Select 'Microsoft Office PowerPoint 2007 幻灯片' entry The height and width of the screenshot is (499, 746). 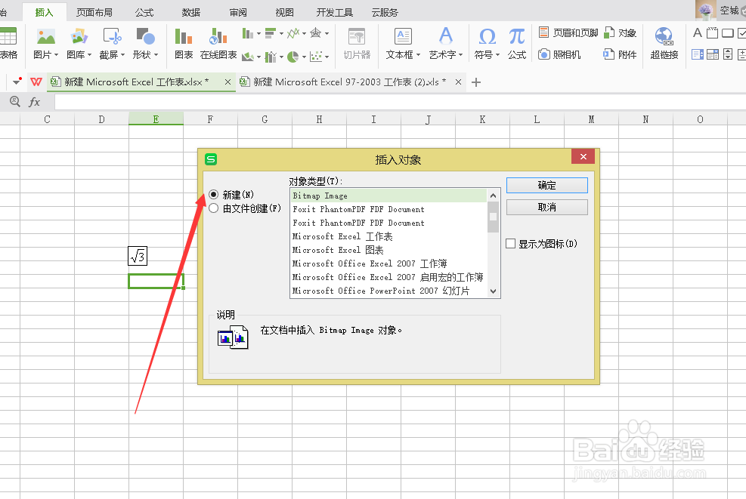[x=388, y=291]
